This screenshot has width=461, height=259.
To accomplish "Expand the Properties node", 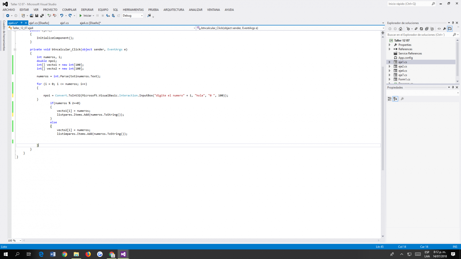I will coord(390,45).
